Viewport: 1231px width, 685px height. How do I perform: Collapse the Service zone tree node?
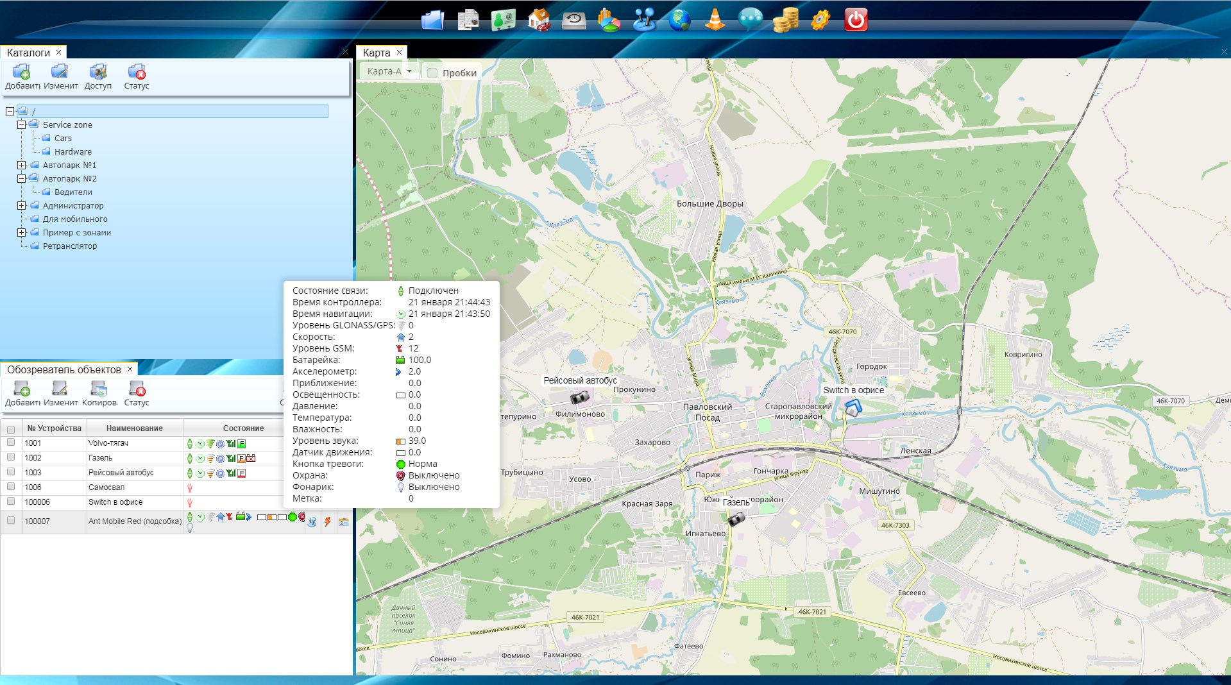click(x=21, y=125)
